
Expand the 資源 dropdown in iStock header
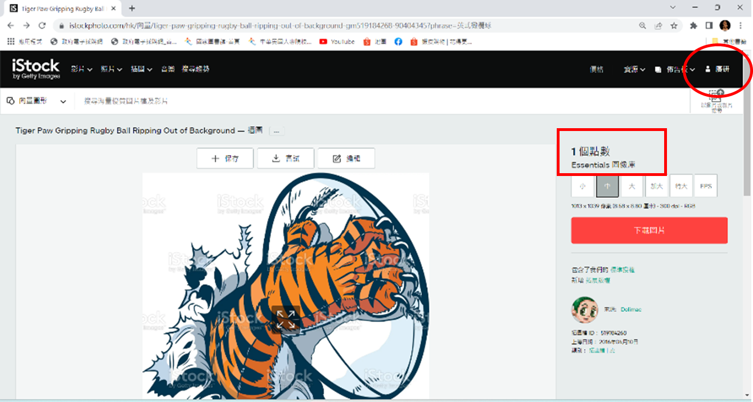[634, 69]
